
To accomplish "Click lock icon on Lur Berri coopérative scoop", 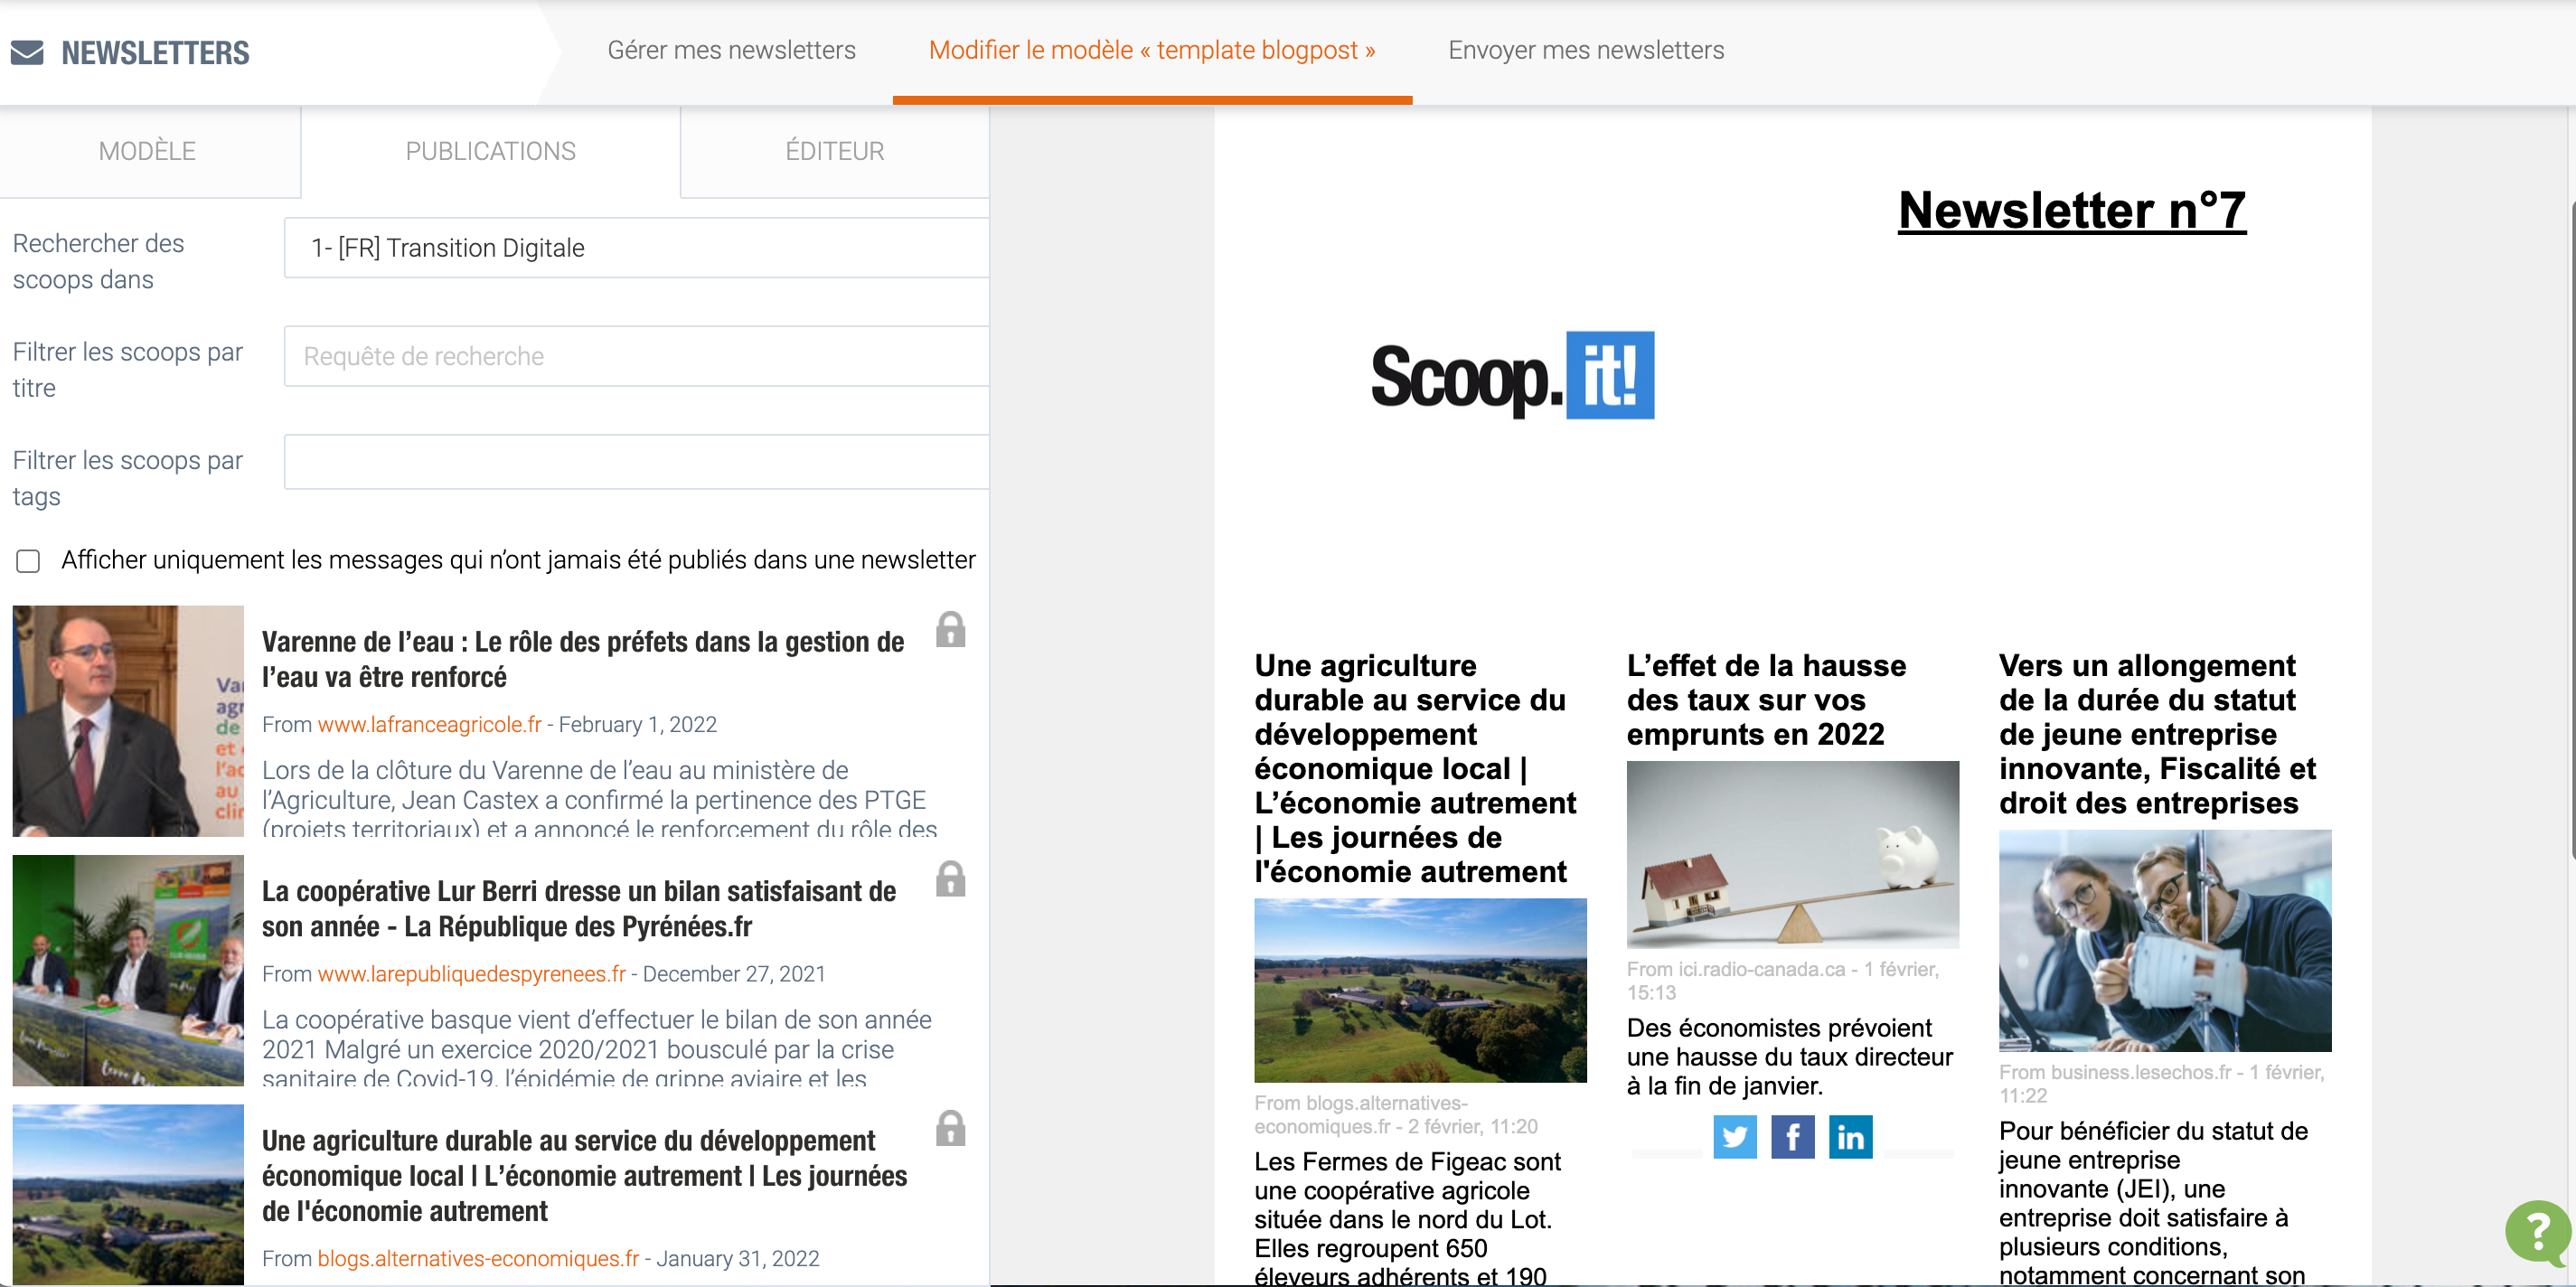I will [x=950, y=879].
